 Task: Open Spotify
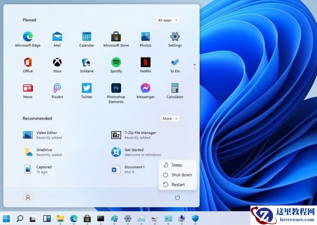click(116, 65)
